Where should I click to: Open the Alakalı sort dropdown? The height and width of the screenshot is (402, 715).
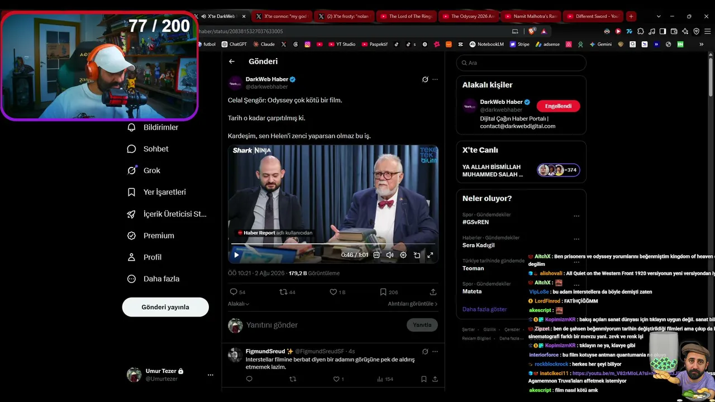click(239, 304)
